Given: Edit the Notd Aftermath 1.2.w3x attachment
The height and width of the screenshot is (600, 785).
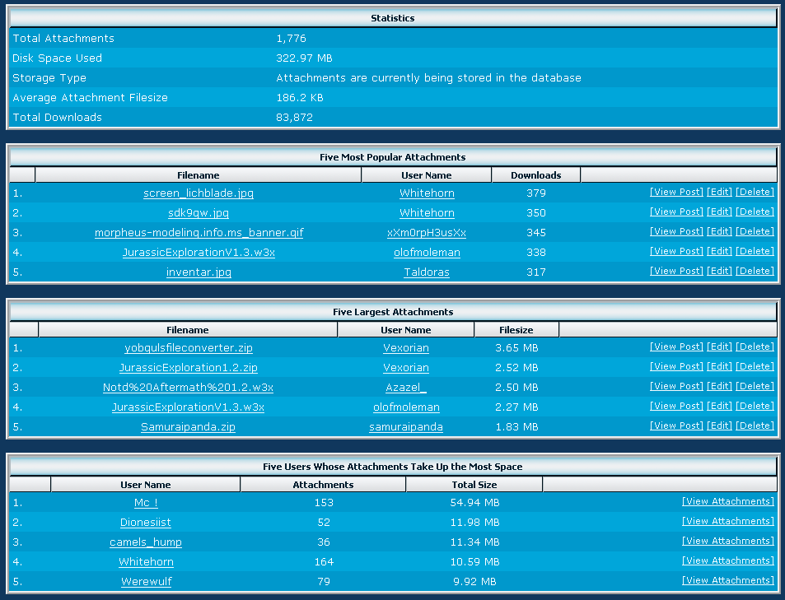Looking at the screenshot, I should [x=719, y=386].
